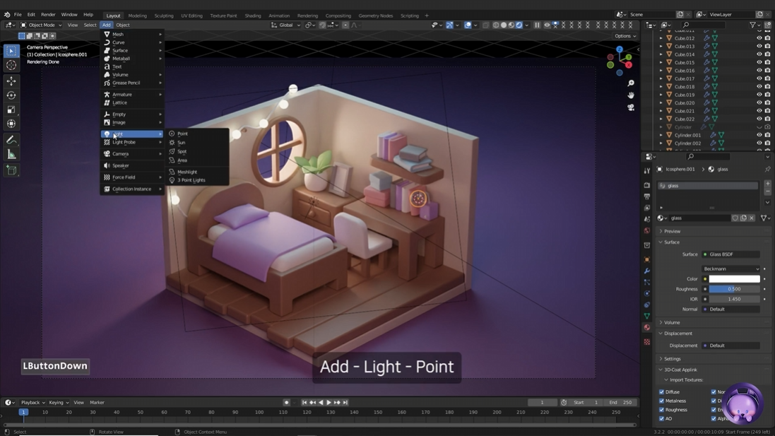Switch to rendered viewport shading
The width and height of the screenshot is (775, 436).
click(x=519, y=25)
